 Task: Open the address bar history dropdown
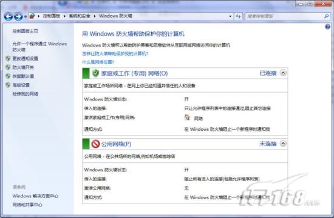[230, 16]
